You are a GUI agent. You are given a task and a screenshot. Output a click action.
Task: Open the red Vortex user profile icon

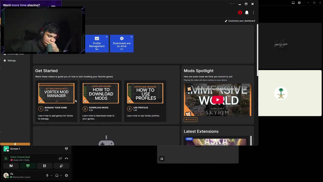[x=240, y=13]
